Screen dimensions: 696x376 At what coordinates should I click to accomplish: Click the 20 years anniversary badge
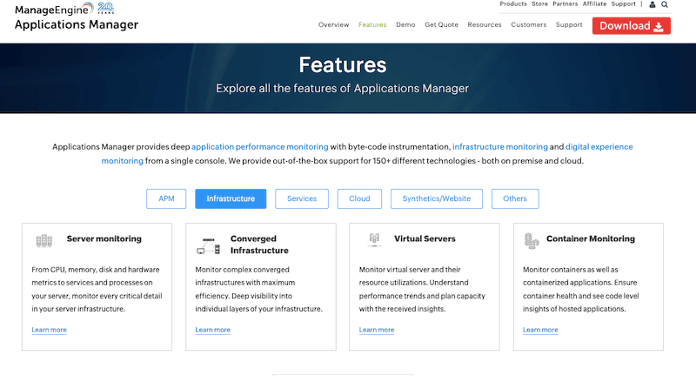(x=105, y=8)
